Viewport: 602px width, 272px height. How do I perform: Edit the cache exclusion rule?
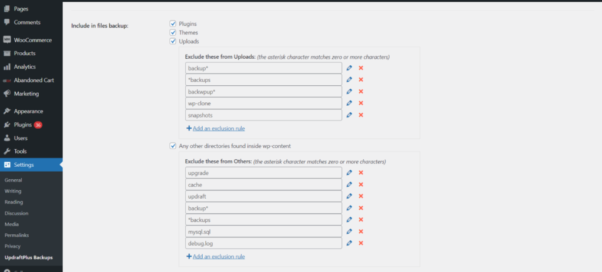pos(349,184)
